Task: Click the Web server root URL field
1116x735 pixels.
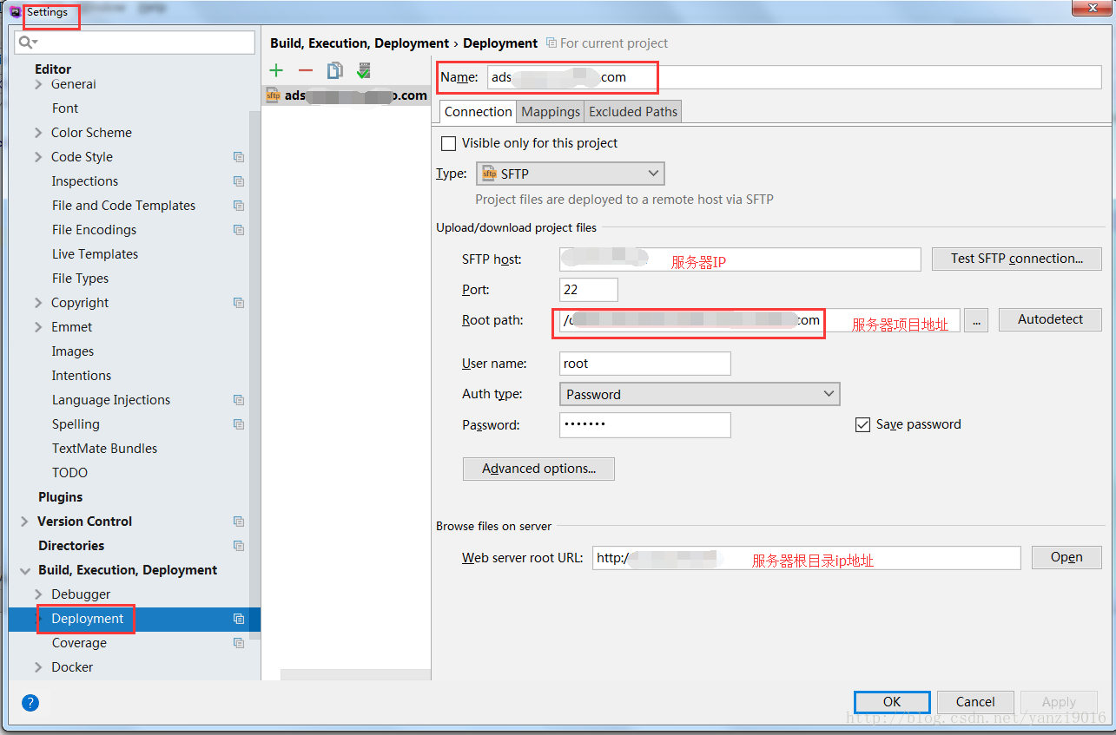Action: [x=807, y=558]
